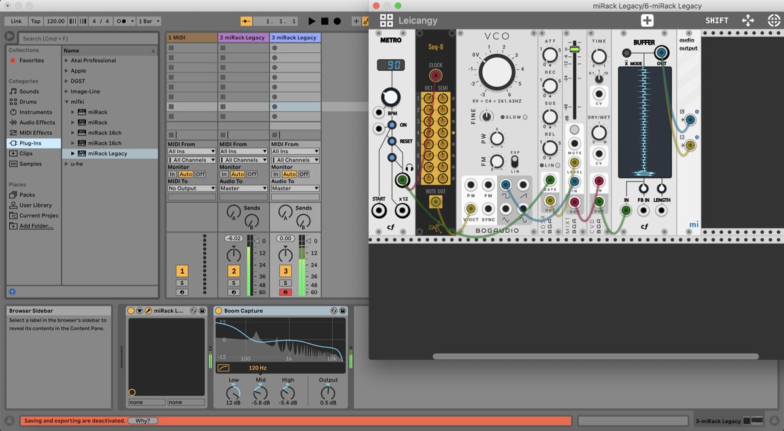Select the first miRack 16ch plug-in entry

coord(110,133)
